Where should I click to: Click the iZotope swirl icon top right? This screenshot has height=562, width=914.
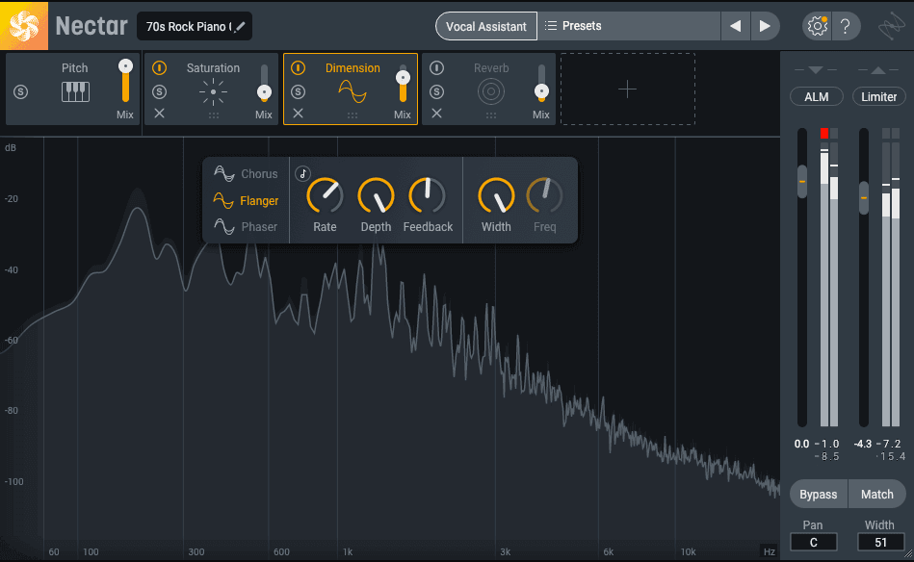click(x=891, y=26)
